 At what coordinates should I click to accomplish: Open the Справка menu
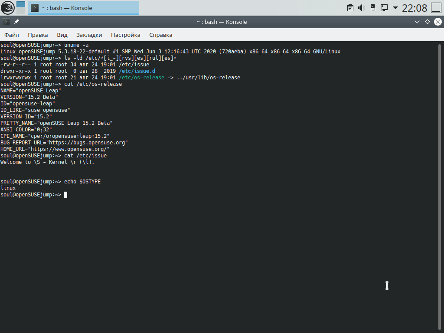point(160,35)
